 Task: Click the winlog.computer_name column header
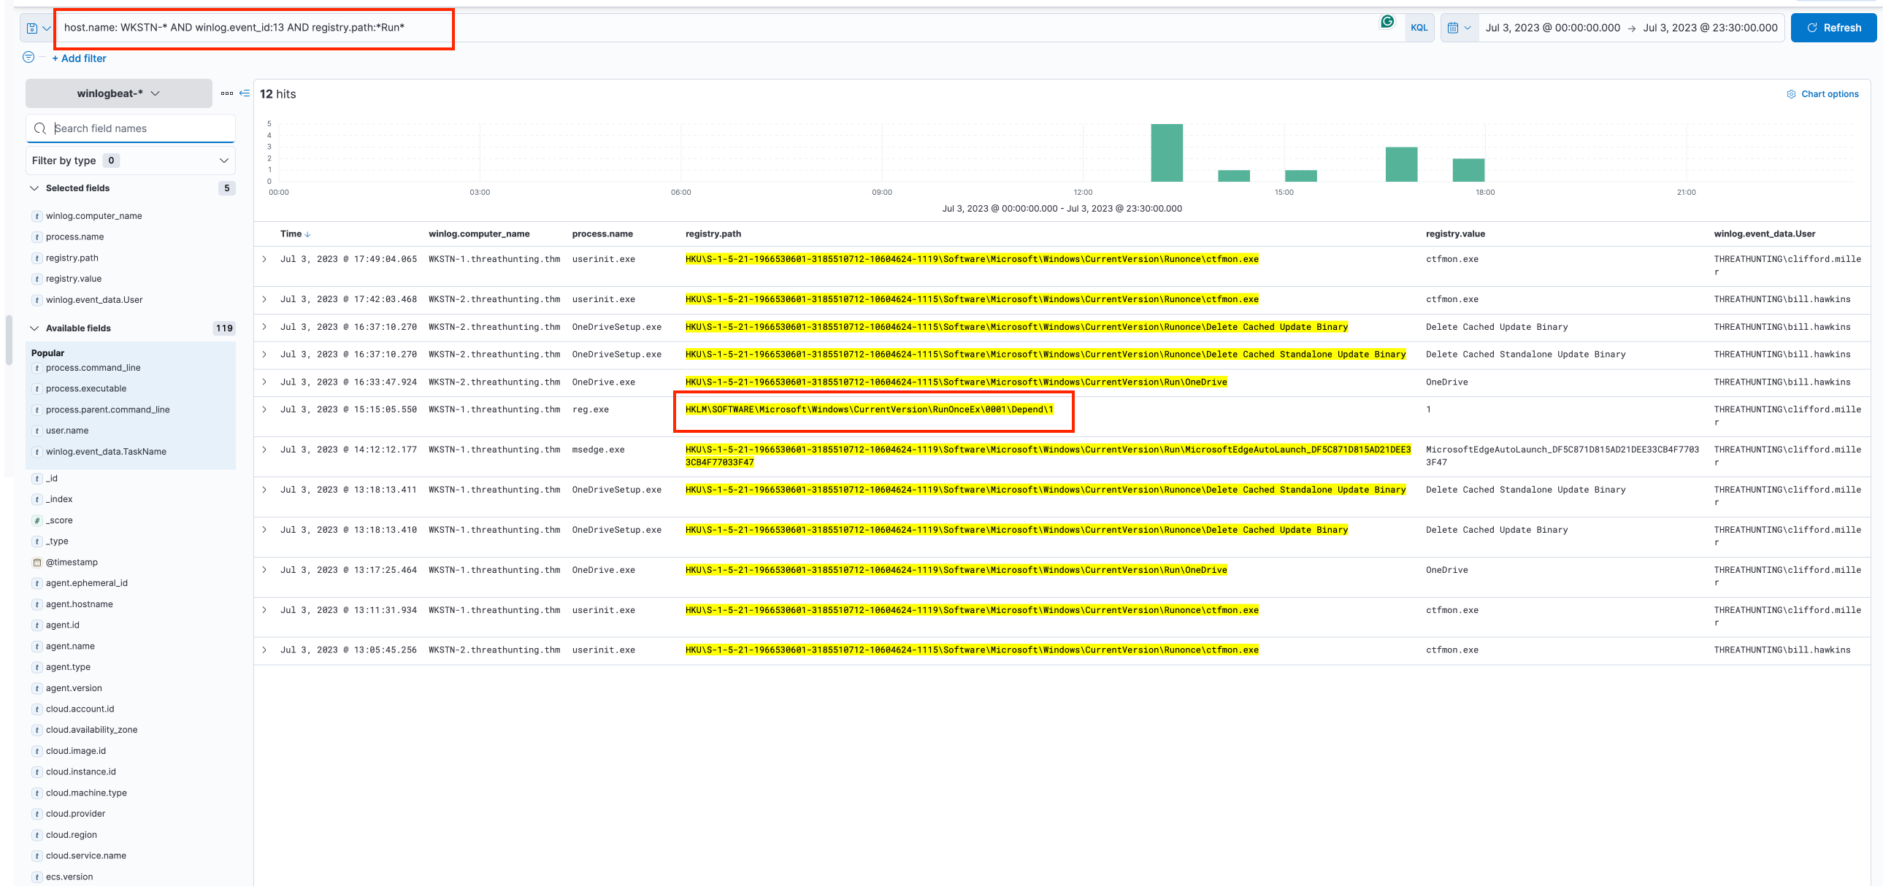(479, 234)
